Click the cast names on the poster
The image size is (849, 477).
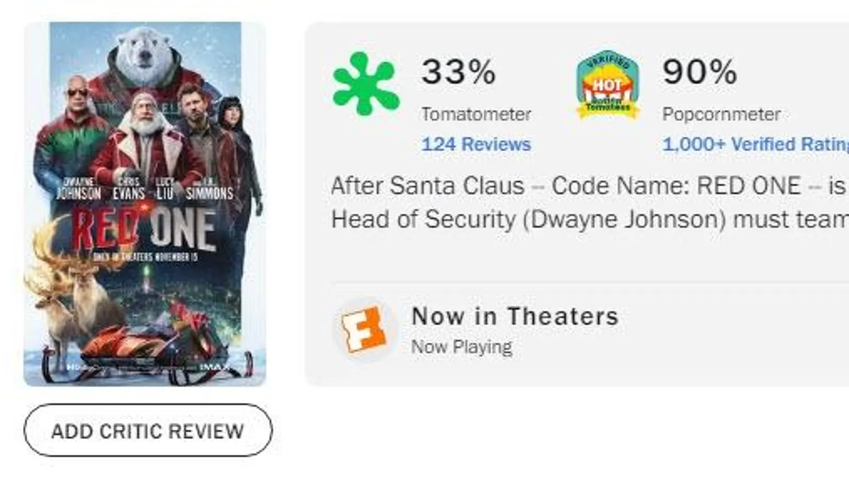pyautogui.click(x=144, y=190)
